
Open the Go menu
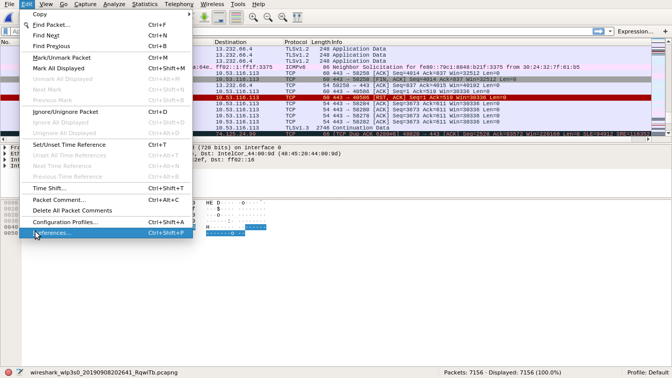coord(63,4)
